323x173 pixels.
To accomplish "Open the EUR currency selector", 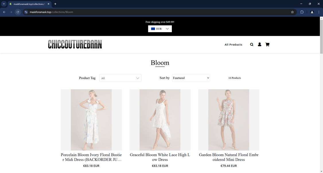I will (160, 29).
